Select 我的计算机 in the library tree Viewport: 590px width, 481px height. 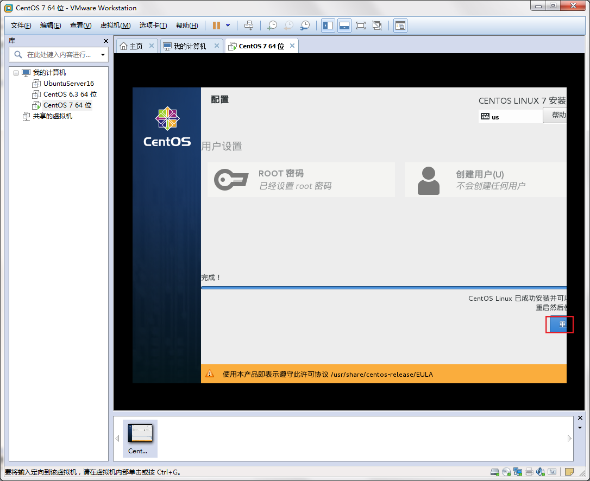tap(49, 73)
